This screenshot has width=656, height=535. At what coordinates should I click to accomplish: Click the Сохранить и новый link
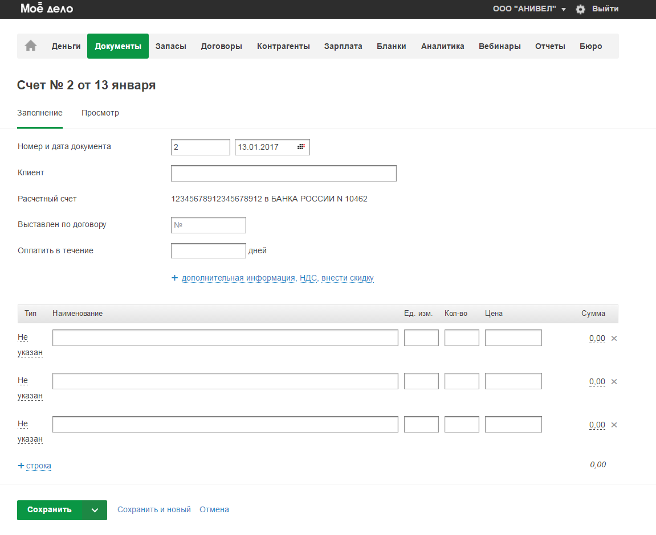tap(154, 510)
